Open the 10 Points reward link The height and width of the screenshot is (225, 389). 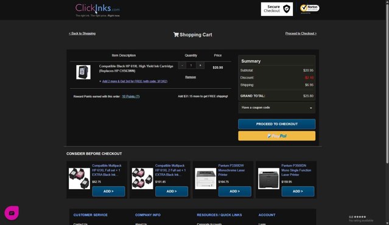131,97
